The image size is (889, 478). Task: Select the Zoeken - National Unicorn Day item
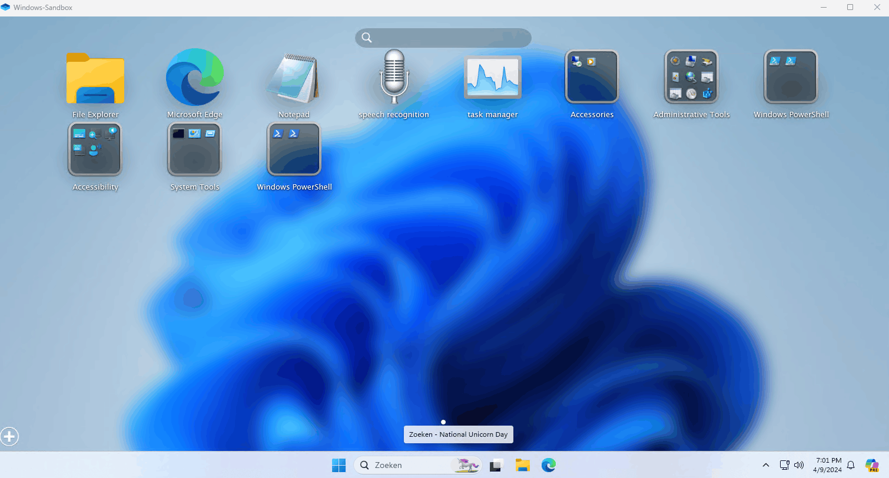click(x=458, y=434)
